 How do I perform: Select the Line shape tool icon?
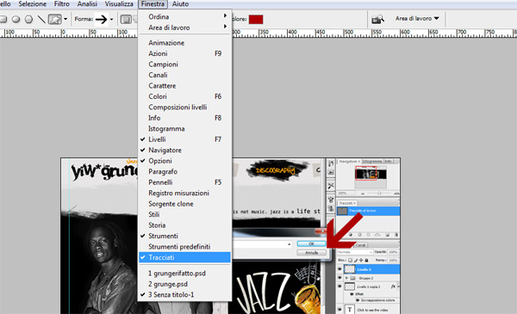(x=41, y=20)
